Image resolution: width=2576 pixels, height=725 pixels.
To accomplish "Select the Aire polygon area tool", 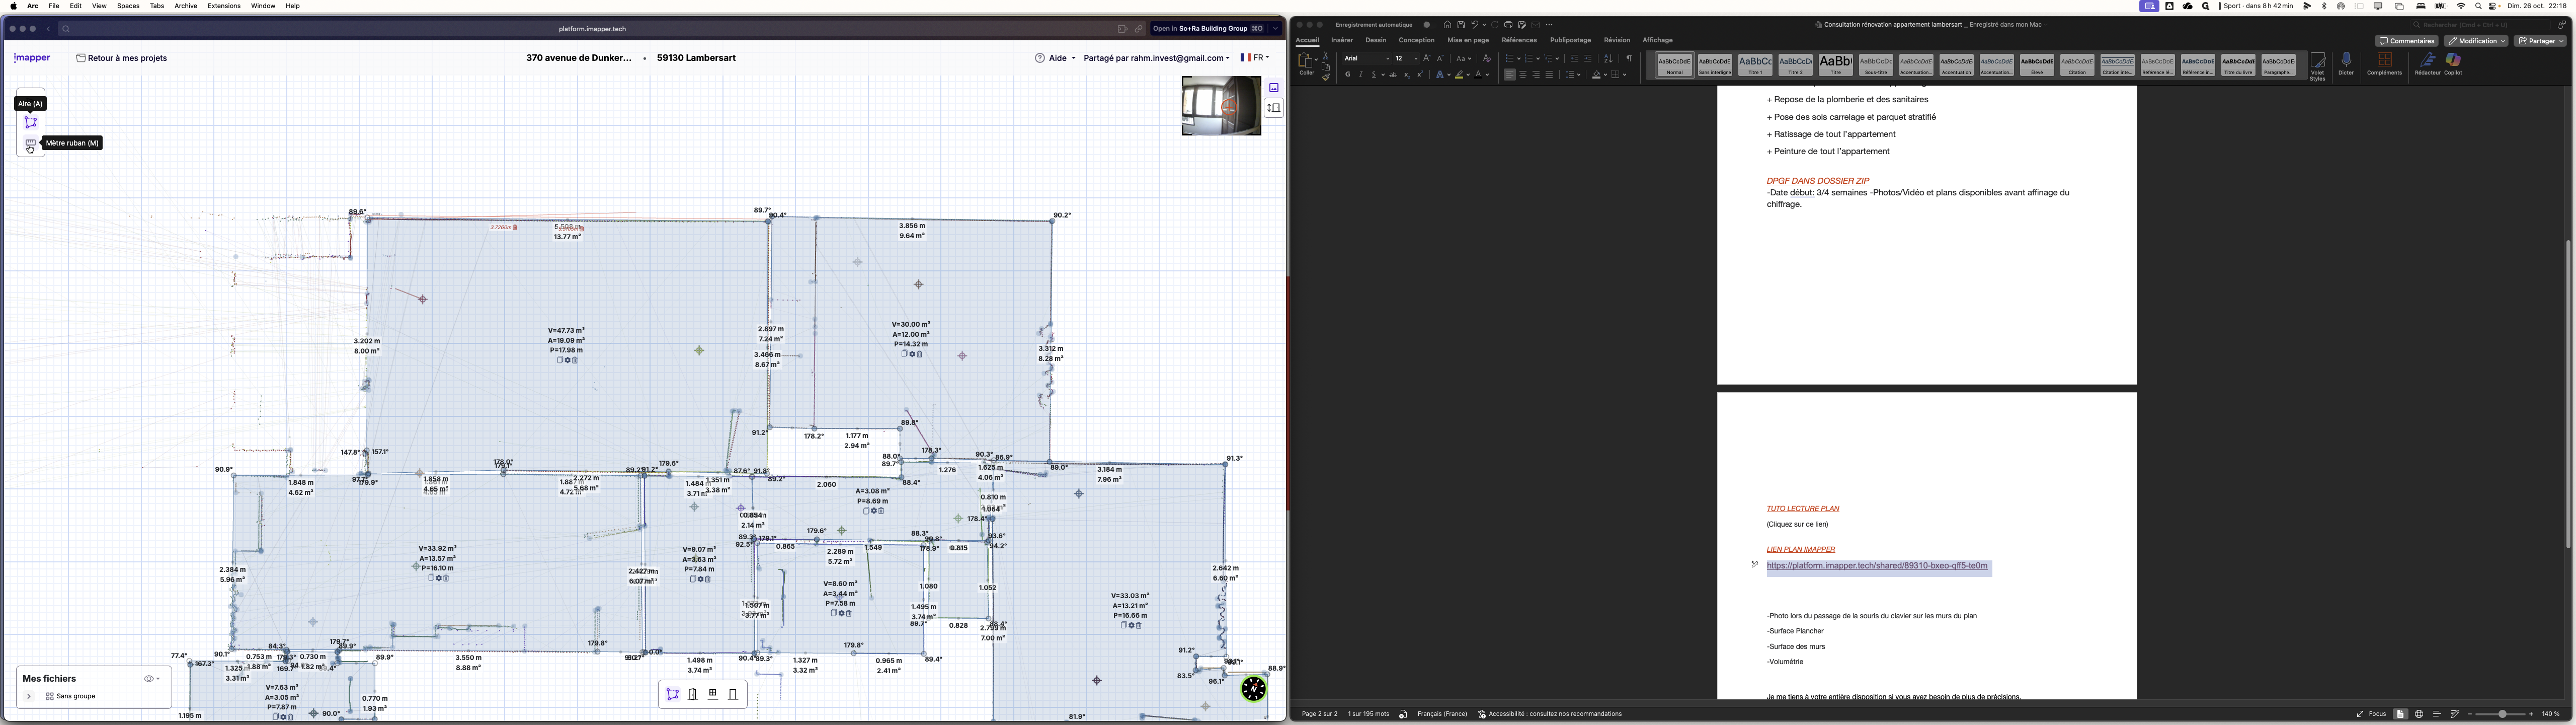I will [31, 122].
